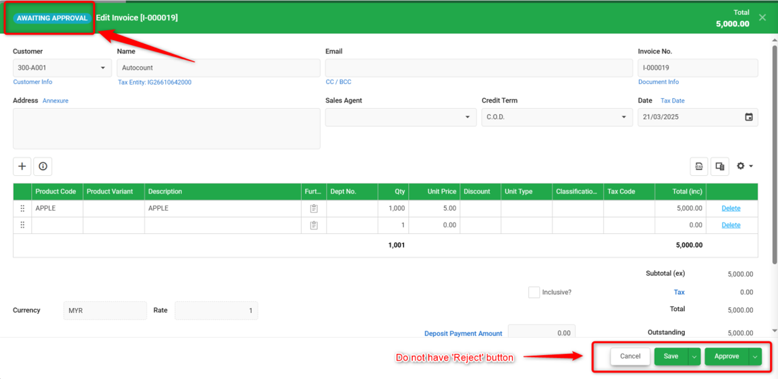Screen dimensions: 778x379
Task: Expand the Sales Agent dropdown
Action: tap(400, 117)
